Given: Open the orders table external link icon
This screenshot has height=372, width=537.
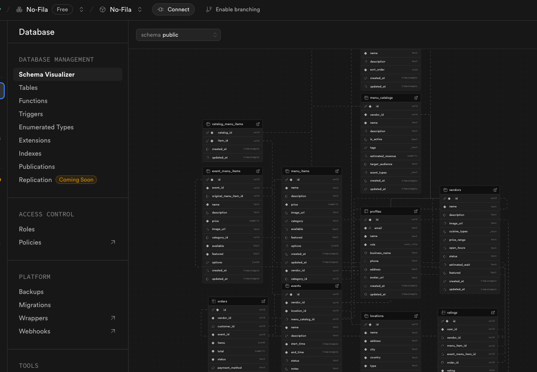Looking at the screenshot, I should 264,301.
